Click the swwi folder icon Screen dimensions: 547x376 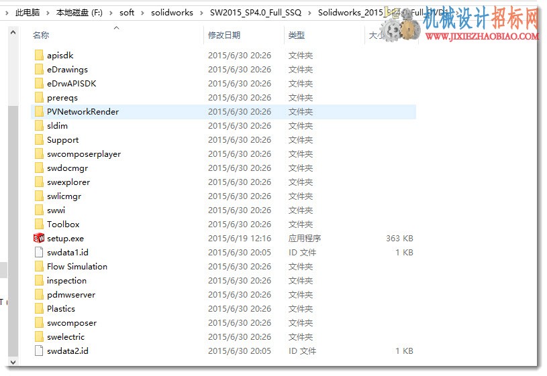39,210
